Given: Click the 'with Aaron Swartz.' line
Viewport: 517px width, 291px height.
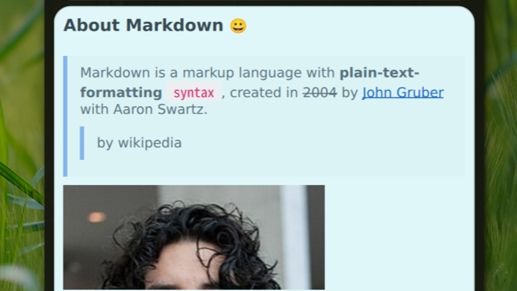Looking at the screenshot, I should click(x=144, y=109).
